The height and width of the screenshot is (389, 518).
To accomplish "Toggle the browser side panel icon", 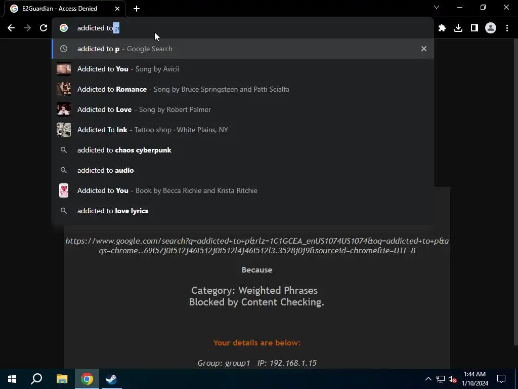I will pyautogui.click(x=474, y=28).
